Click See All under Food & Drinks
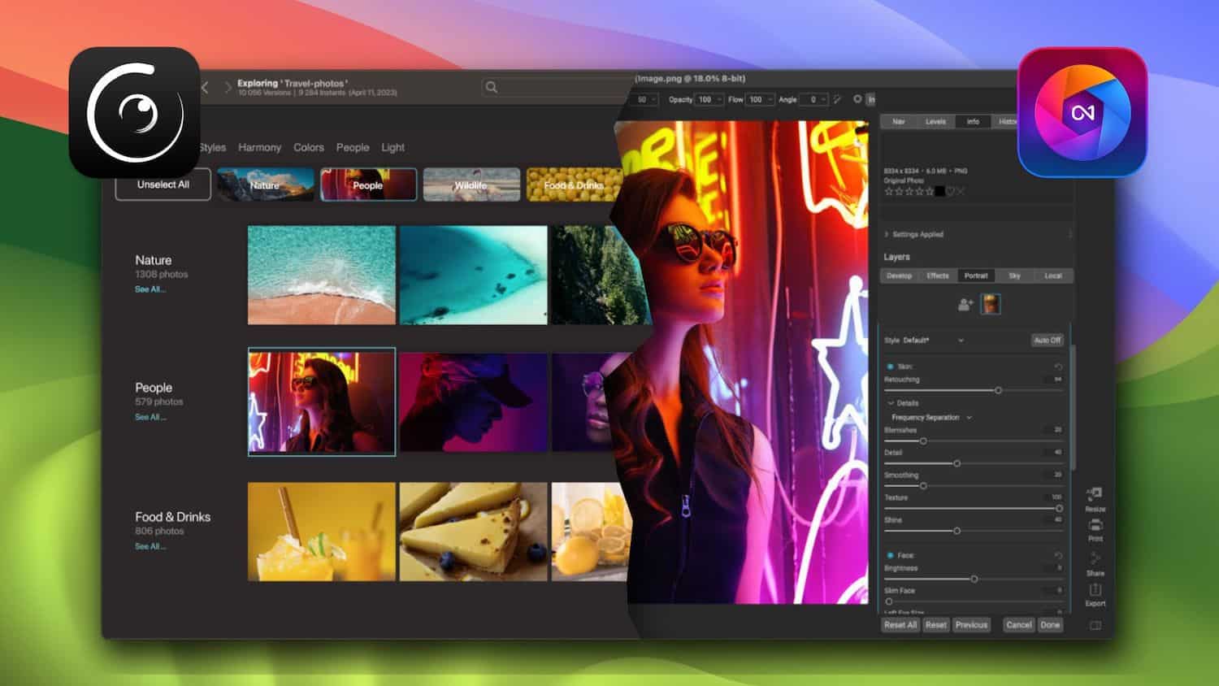Viewport: 1219px width, 686px height. coord(150,546)
